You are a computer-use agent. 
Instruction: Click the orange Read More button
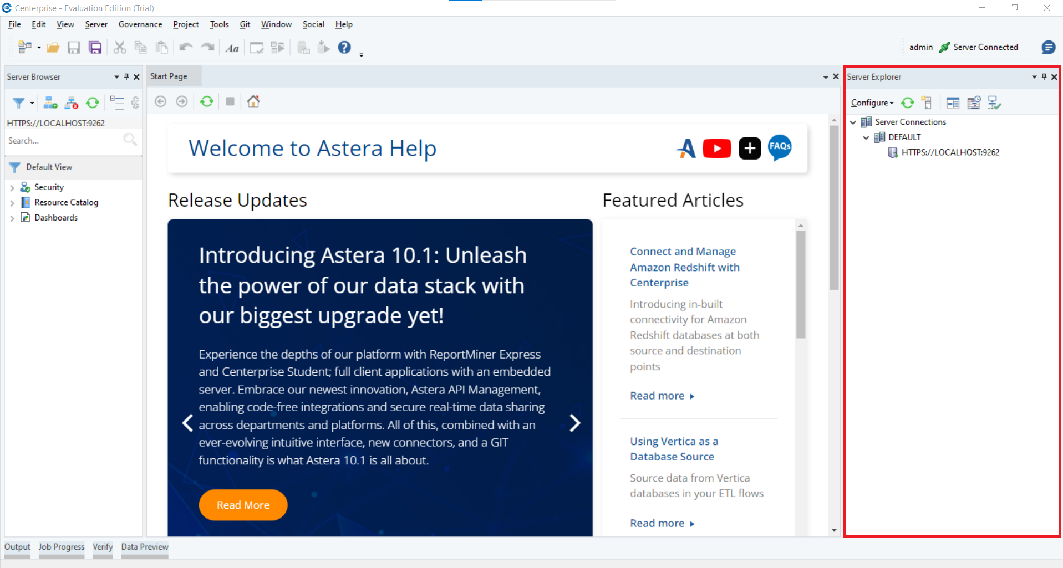(243, 505)
